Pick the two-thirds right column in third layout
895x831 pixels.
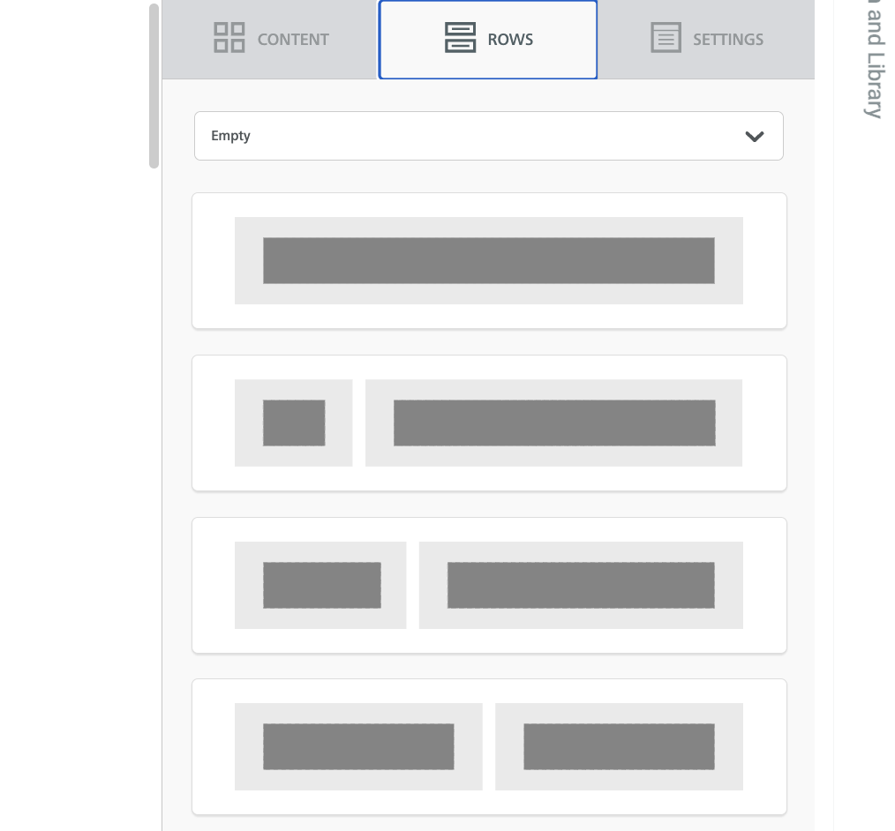coord(580,585)
